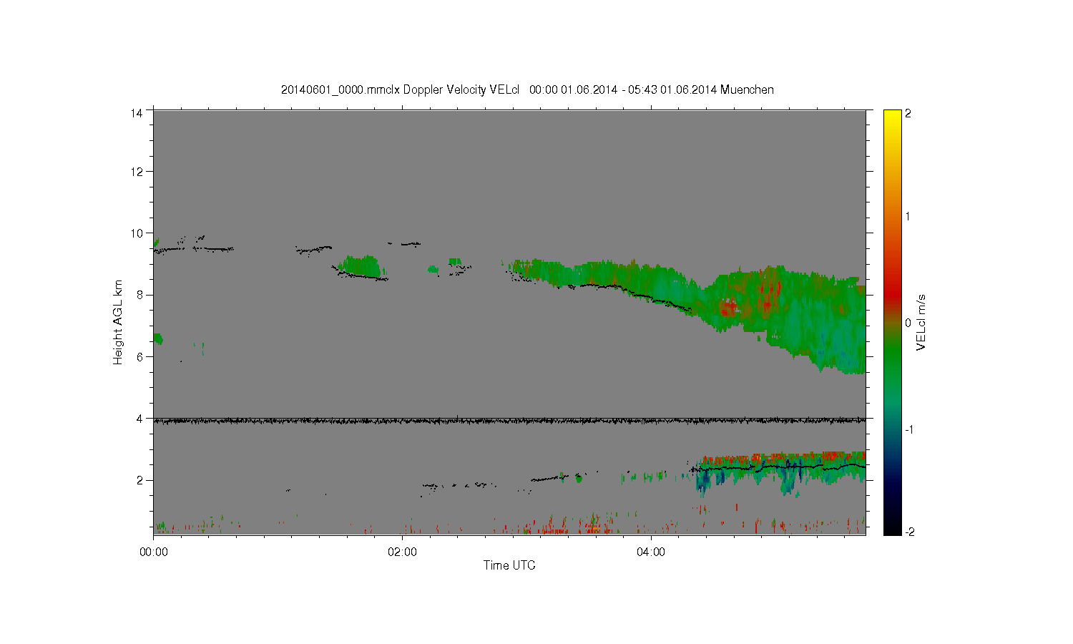Image resolution: width=1073 pixels, height=644 pixels.
Task: Click the colorbar label 0
Action: coord(908,323)
